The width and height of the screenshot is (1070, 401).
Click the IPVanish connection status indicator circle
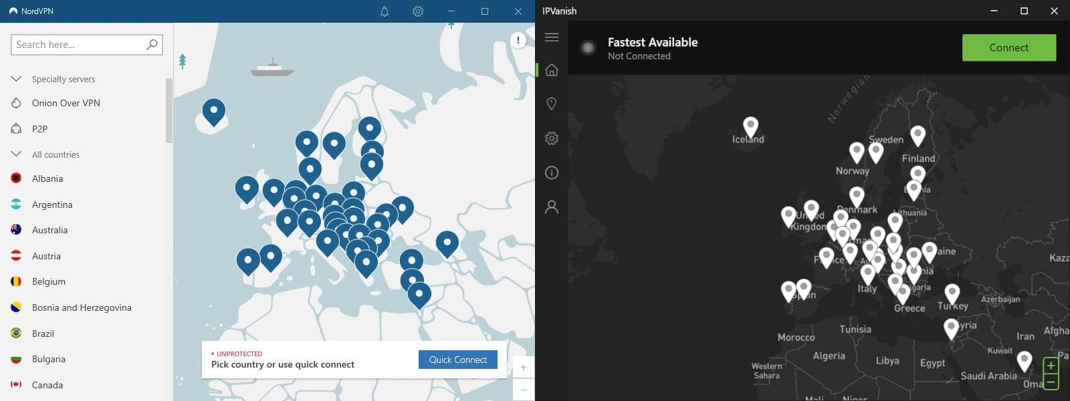(x=588, y=47)
